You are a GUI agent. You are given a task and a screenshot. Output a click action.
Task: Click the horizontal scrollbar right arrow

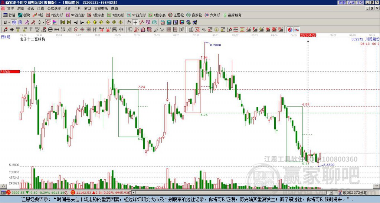pyautogui.click(x=331, y=193)
